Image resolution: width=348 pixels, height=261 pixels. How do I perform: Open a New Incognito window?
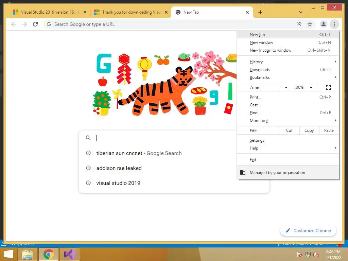(288, 50)
